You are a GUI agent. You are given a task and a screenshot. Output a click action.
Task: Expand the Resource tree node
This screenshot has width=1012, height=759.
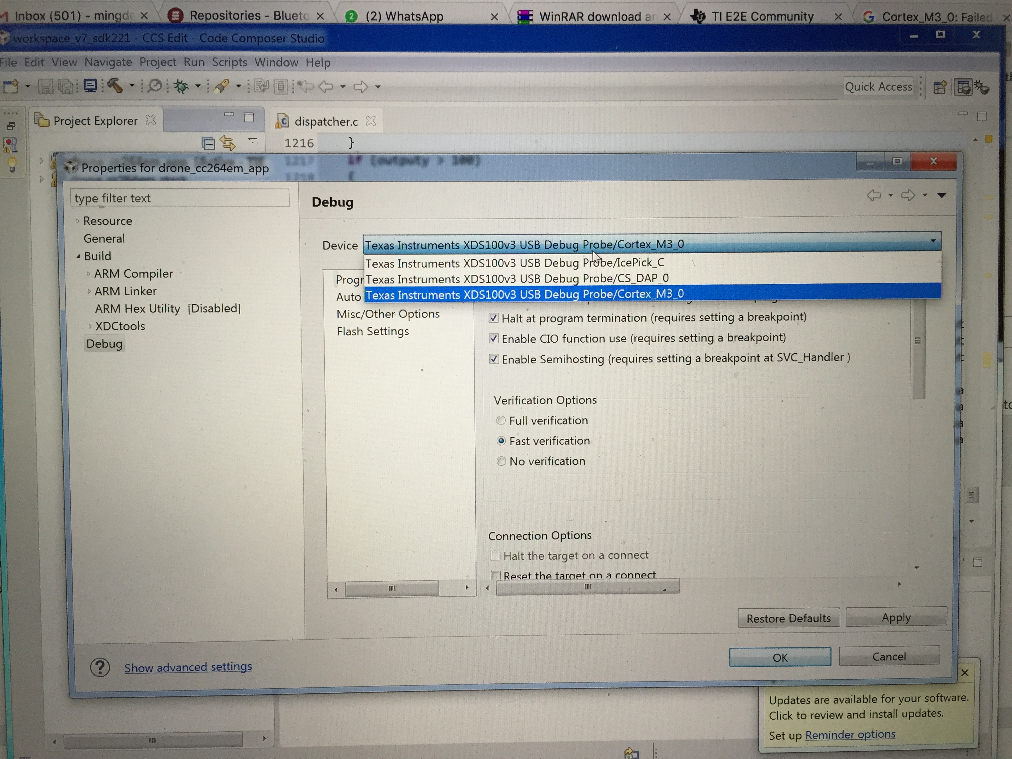pos(77,221)
